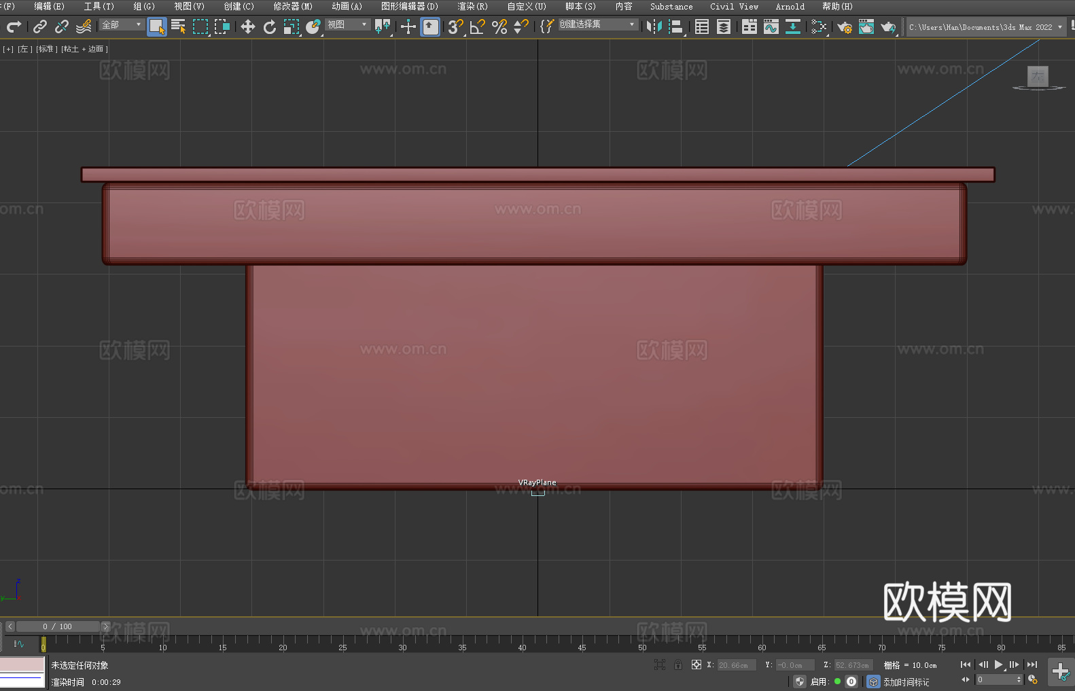Select the Place object tool
Image resolution: width=1075 pixels, height=691 pixels.
[x=313, y=26]
